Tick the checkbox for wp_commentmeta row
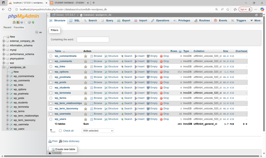 pos(51,56)
